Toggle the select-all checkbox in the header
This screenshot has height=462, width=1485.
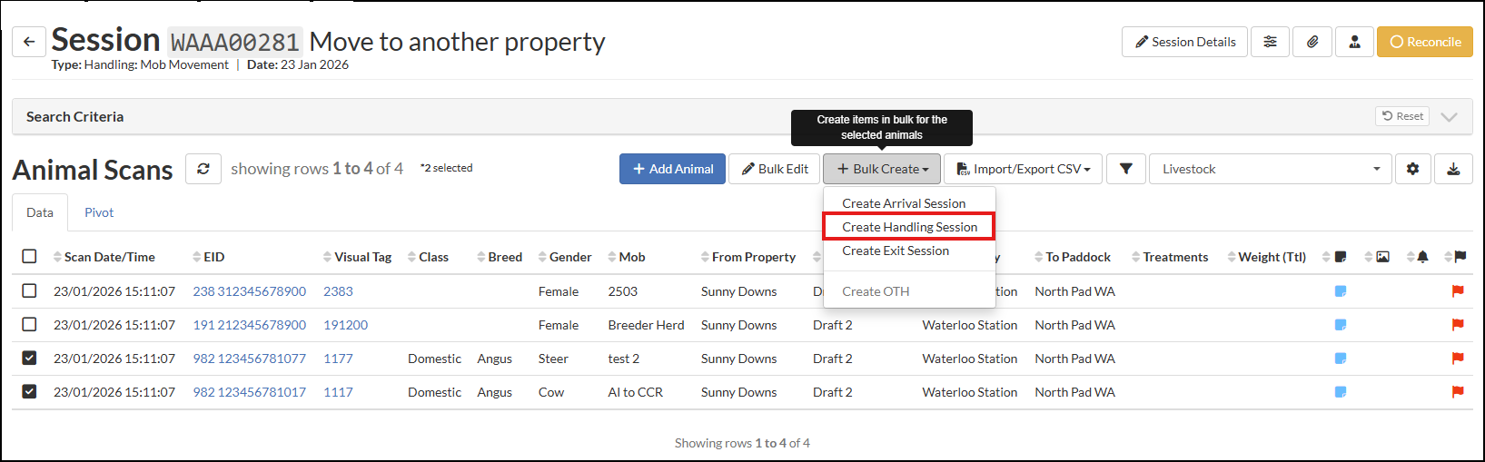tap(29, 257)
